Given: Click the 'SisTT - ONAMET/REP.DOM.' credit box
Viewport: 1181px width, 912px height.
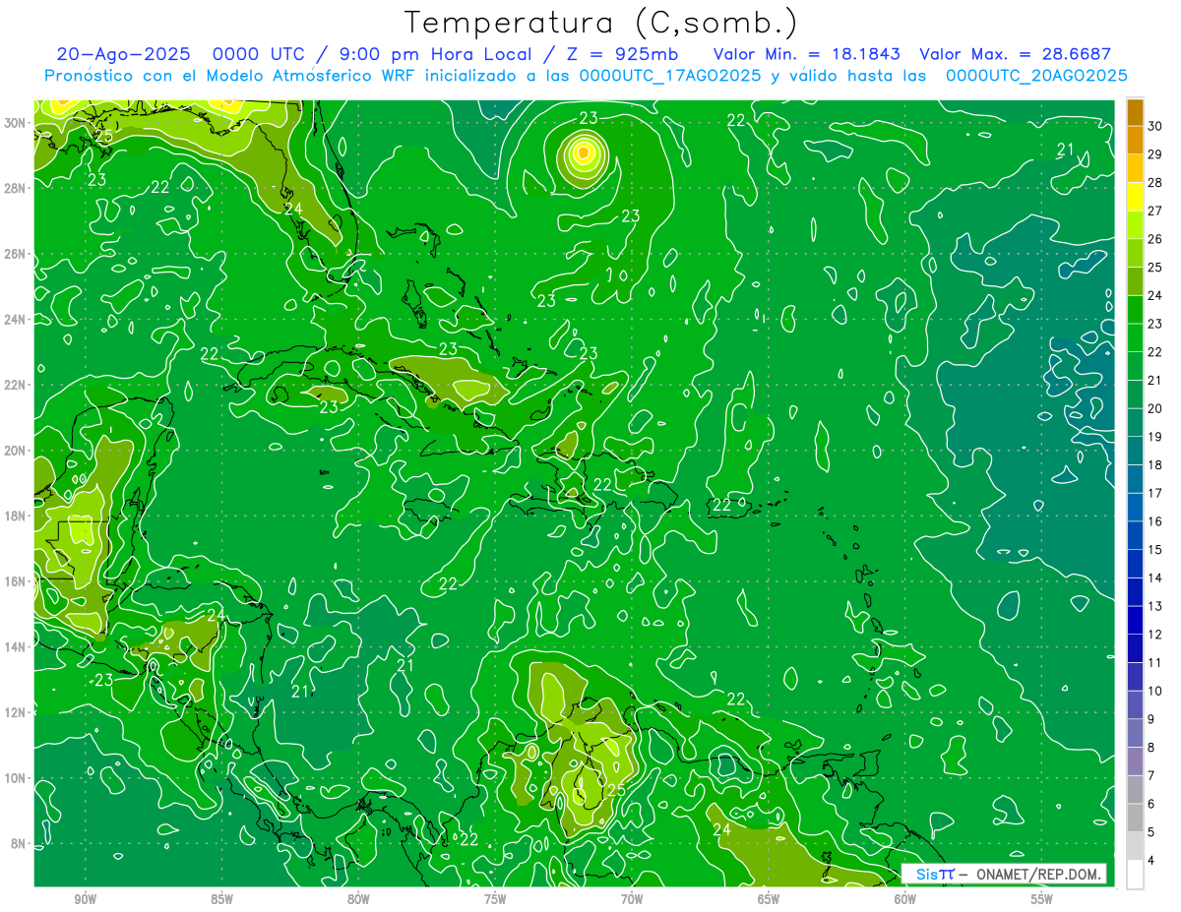Looking at the screenshot, I should (1004, 874).
